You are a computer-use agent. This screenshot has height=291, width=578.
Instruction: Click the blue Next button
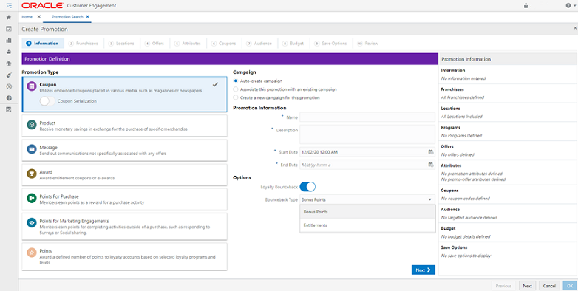[424, 270]
